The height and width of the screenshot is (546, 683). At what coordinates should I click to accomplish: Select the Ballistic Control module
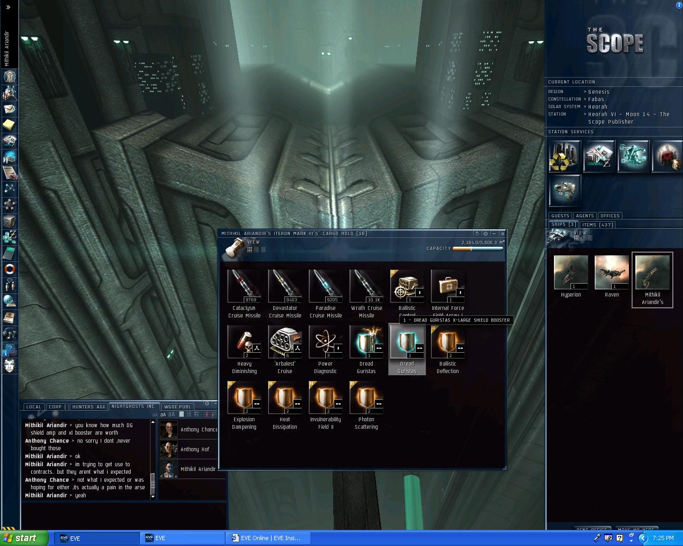[407, 292]
